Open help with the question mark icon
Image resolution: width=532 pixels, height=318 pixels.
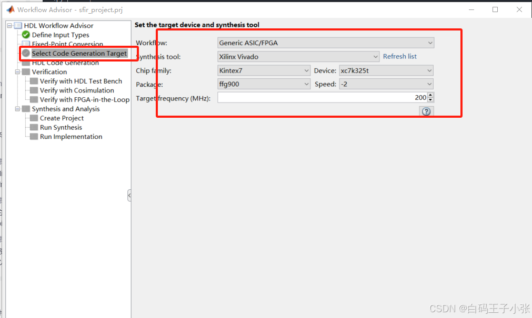tap(426, 111)
